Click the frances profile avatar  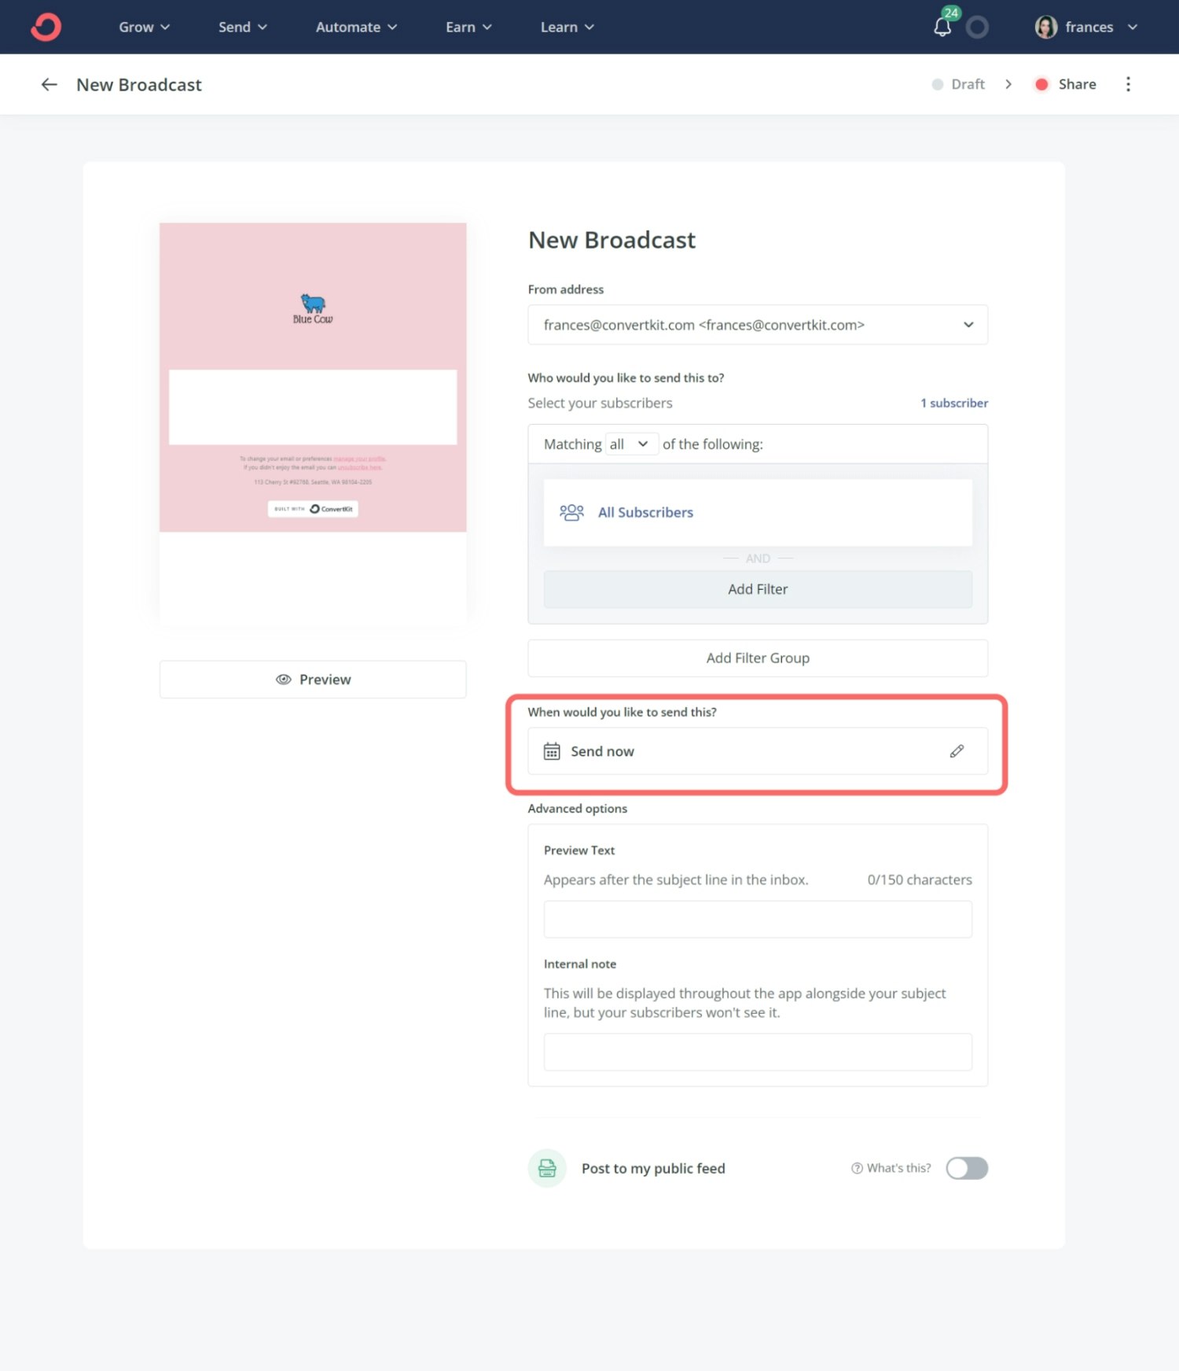click(x=1045, y=27)
